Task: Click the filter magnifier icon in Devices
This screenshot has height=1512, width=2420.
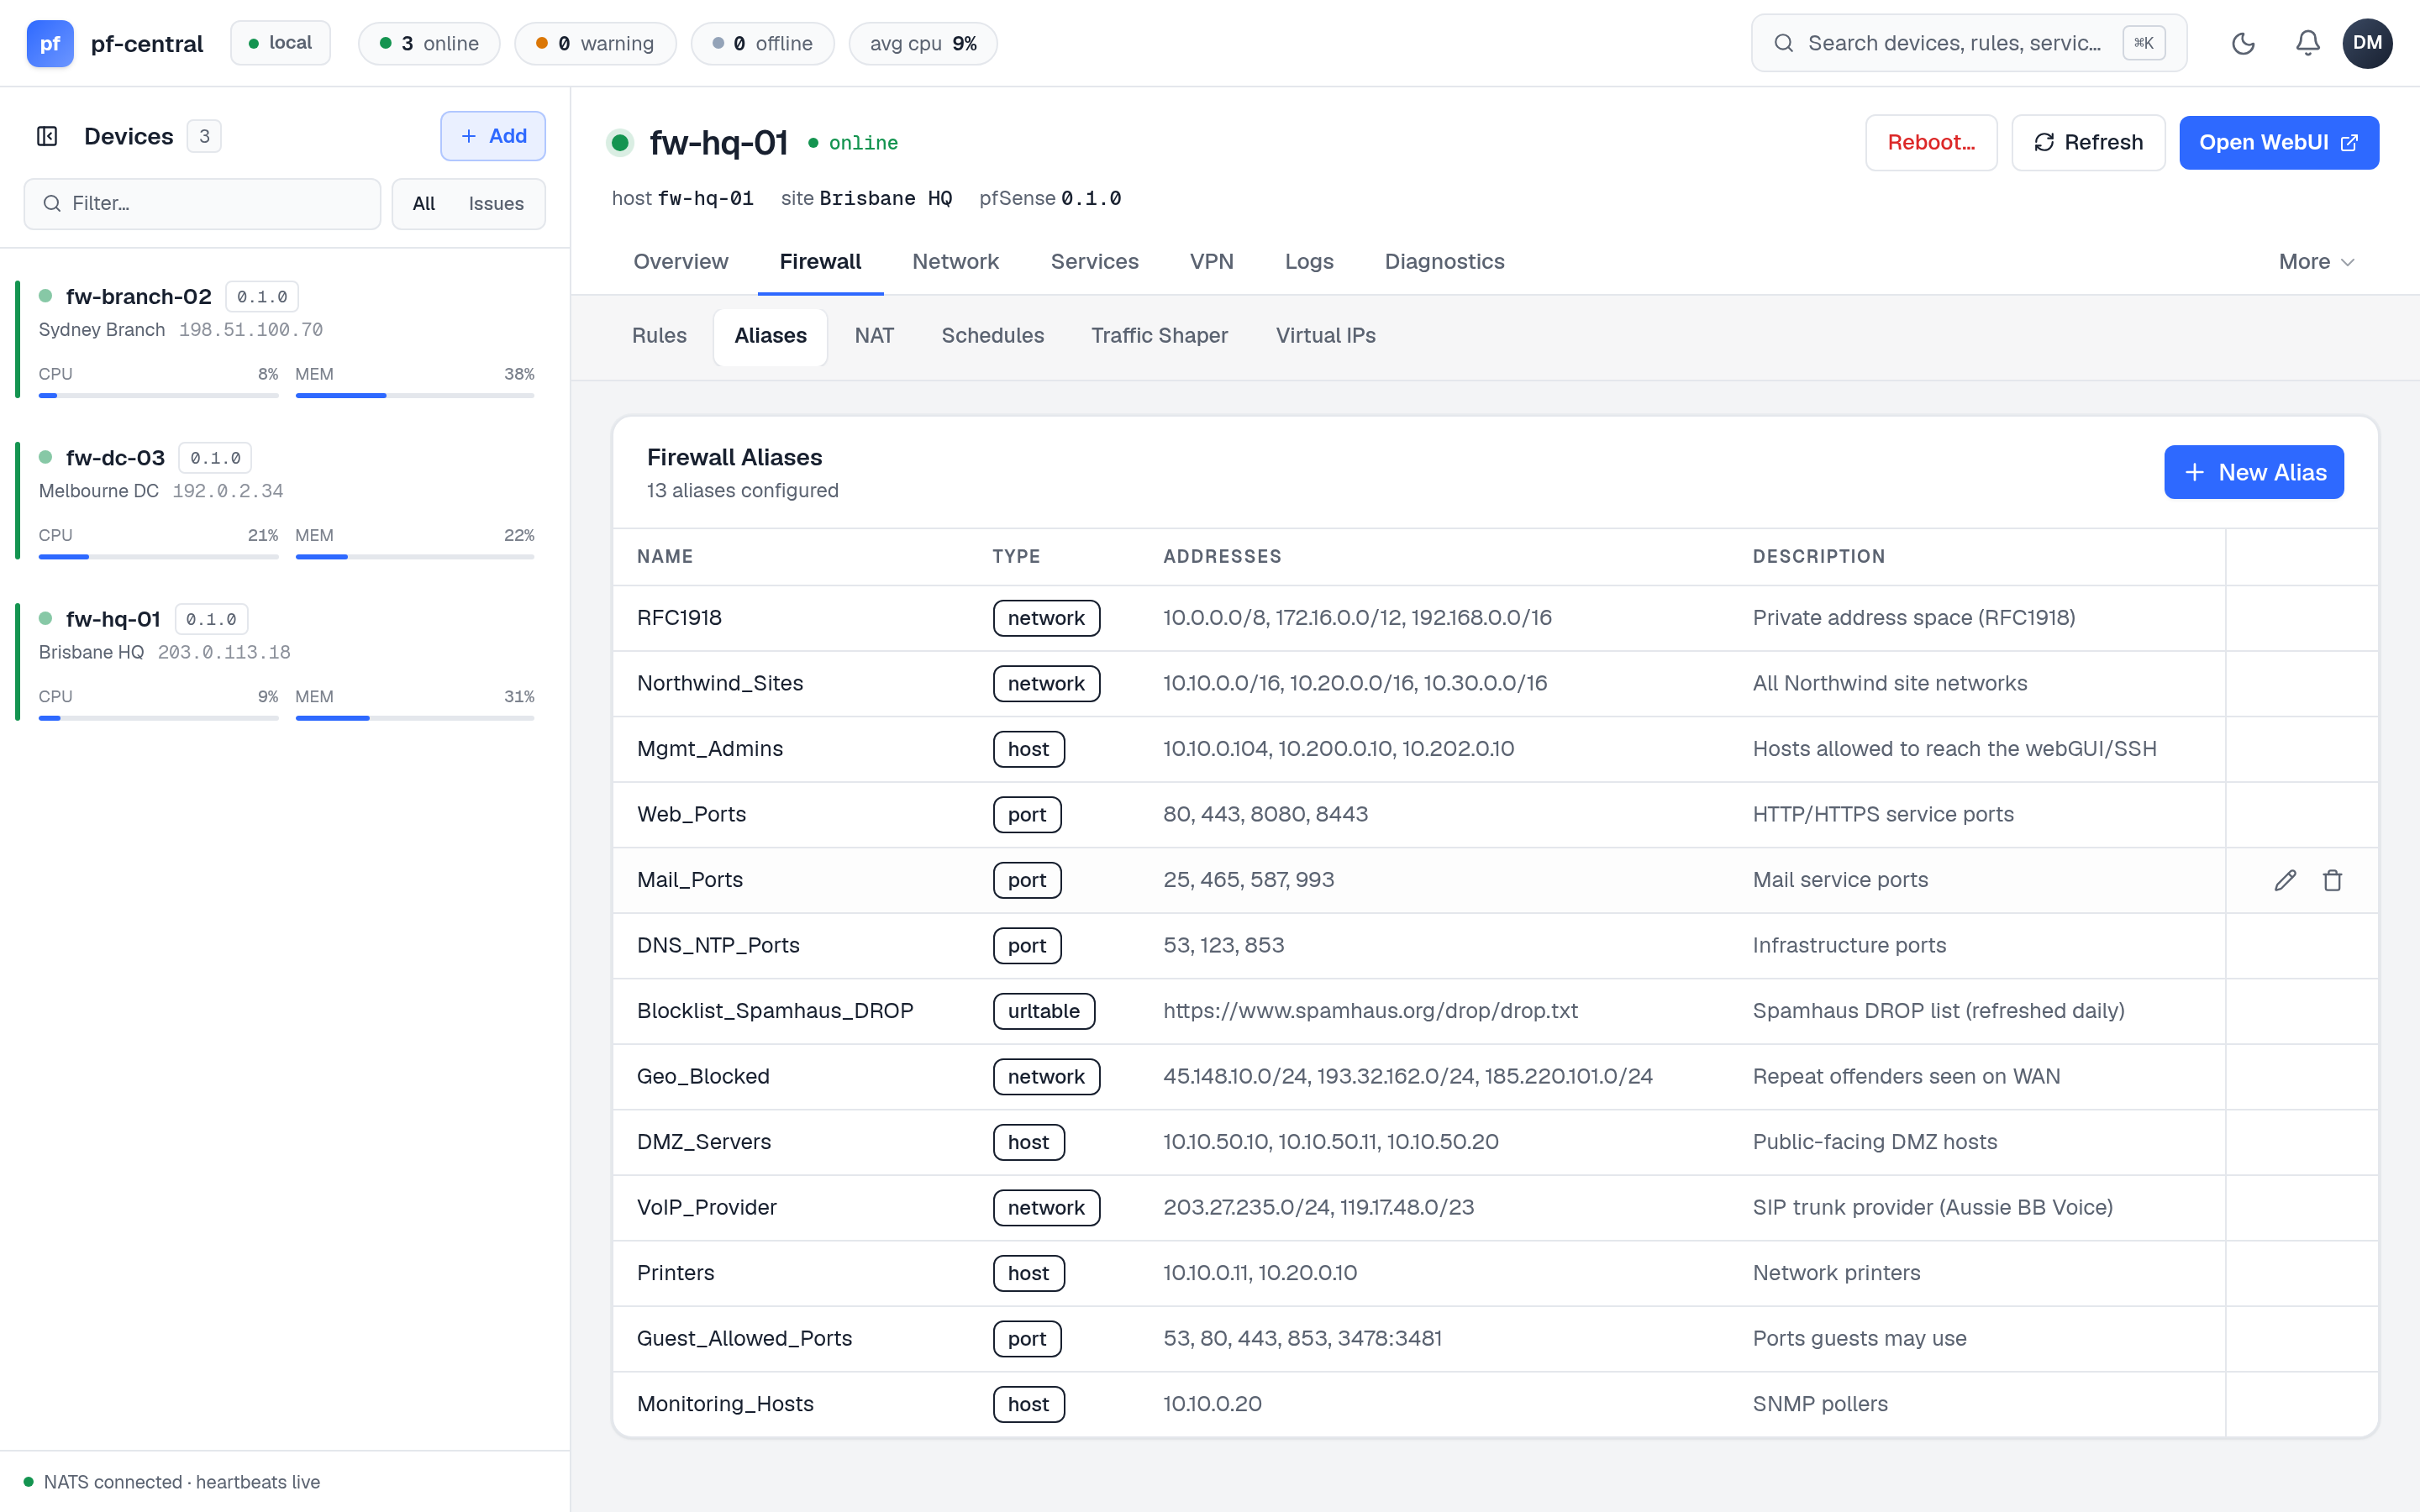Action: coord(52,203)
